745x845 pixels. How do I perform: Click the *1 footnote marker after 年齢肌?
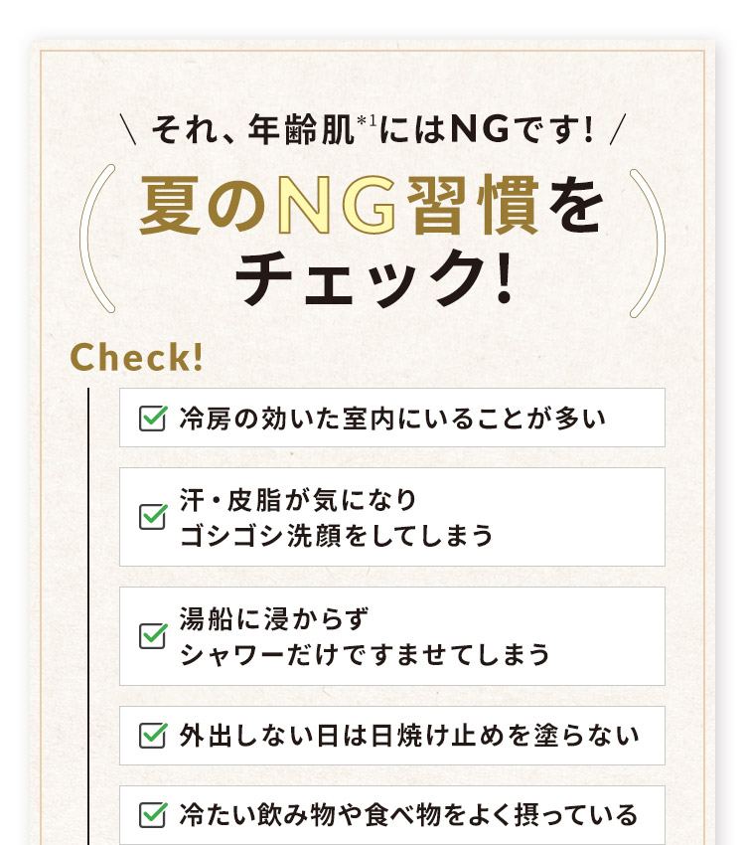coord(368,120)
